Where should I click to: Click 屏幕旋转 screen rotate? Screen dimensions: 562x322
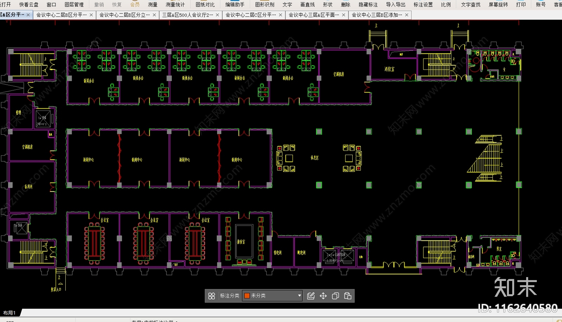[498, 5]
